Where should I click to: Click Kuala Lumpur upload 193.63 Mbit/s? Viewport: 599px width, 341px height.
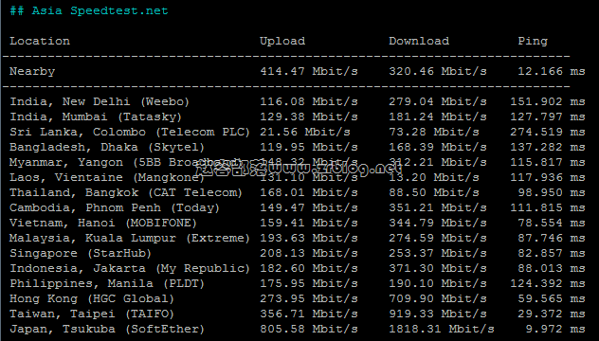(x=309, y=239)
